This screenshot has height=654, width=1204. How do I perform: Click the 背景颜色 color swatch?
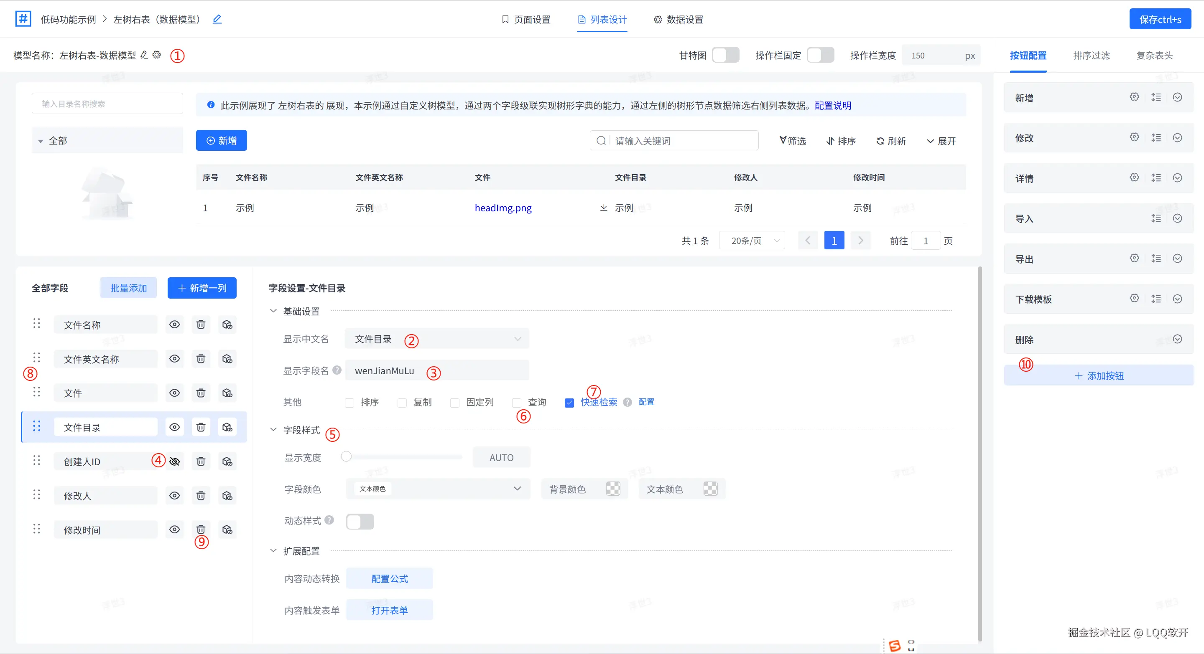point(613,489)
